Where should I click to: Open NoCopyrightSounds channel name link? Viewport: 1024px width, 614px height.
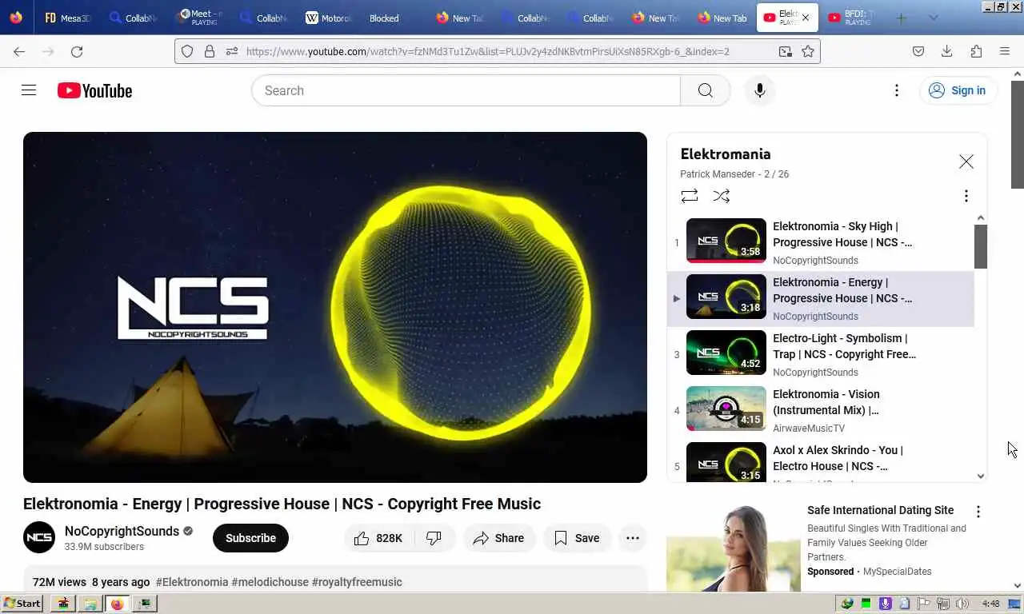122,531
